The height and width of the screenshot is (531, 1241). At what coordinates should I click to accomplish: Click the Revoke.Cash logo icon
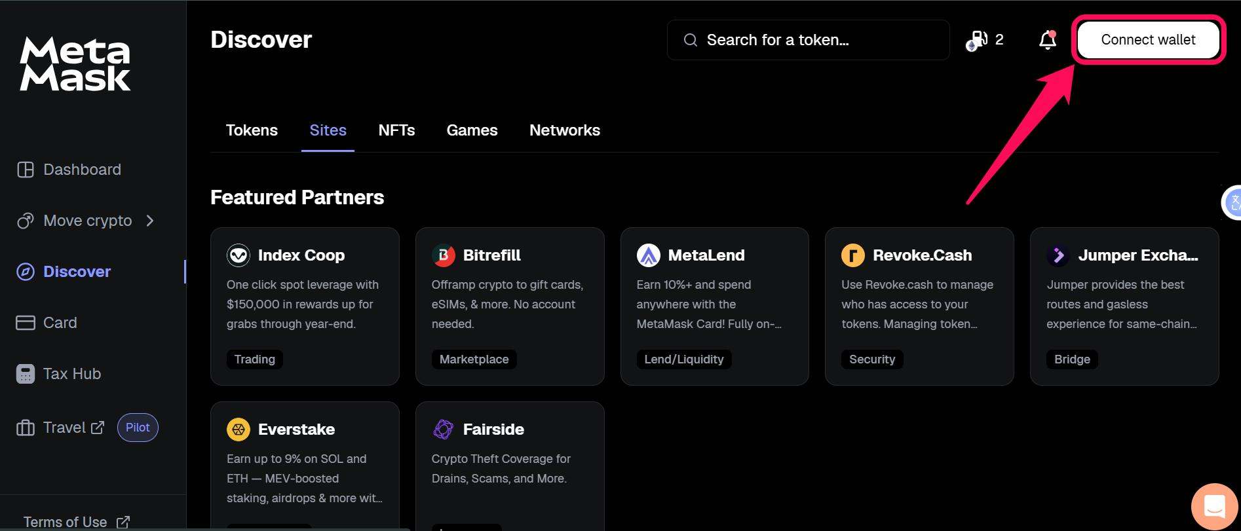(852, 255)
